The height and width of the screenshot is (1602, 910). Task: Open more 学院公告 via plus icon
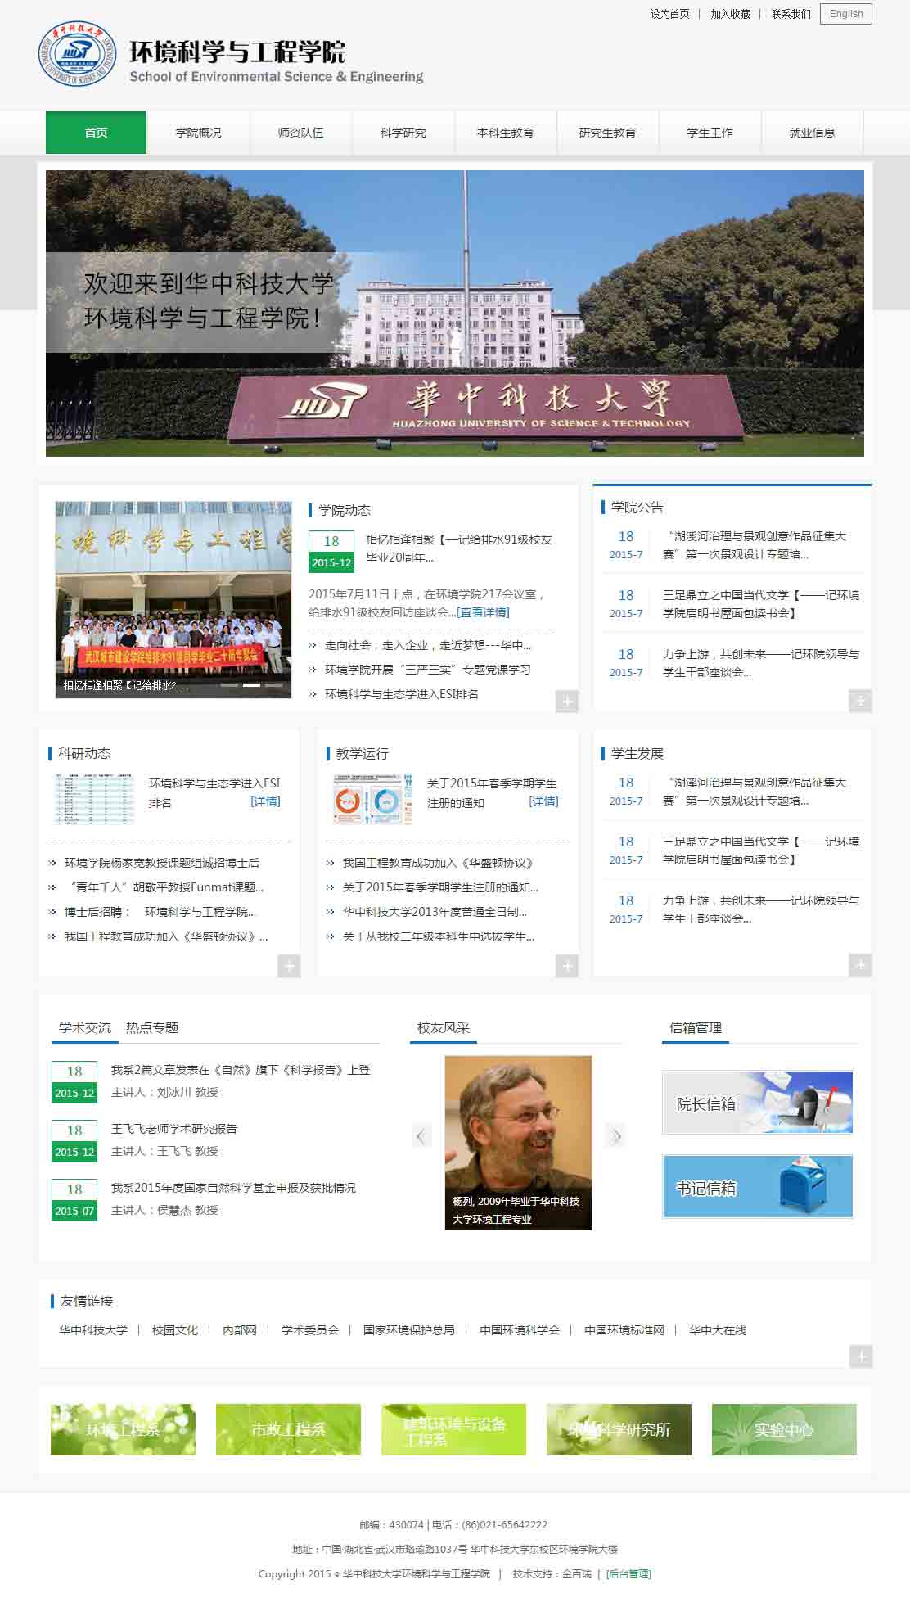click(x=860, y=701)
